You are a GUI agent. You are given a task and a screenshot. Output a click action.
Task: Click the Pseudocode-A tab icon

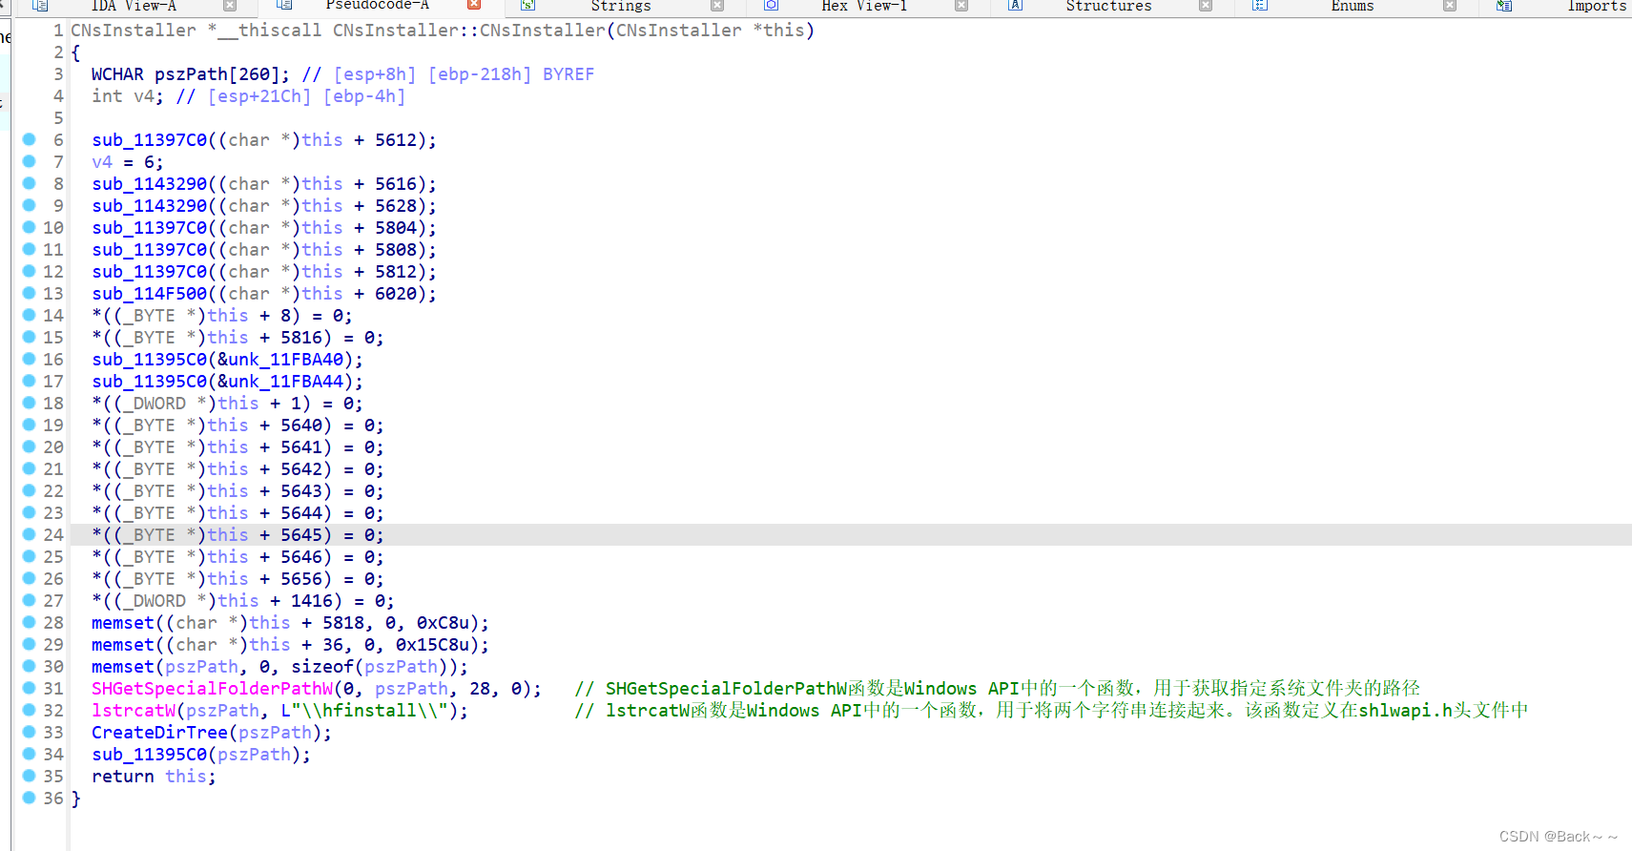(284, 6)
